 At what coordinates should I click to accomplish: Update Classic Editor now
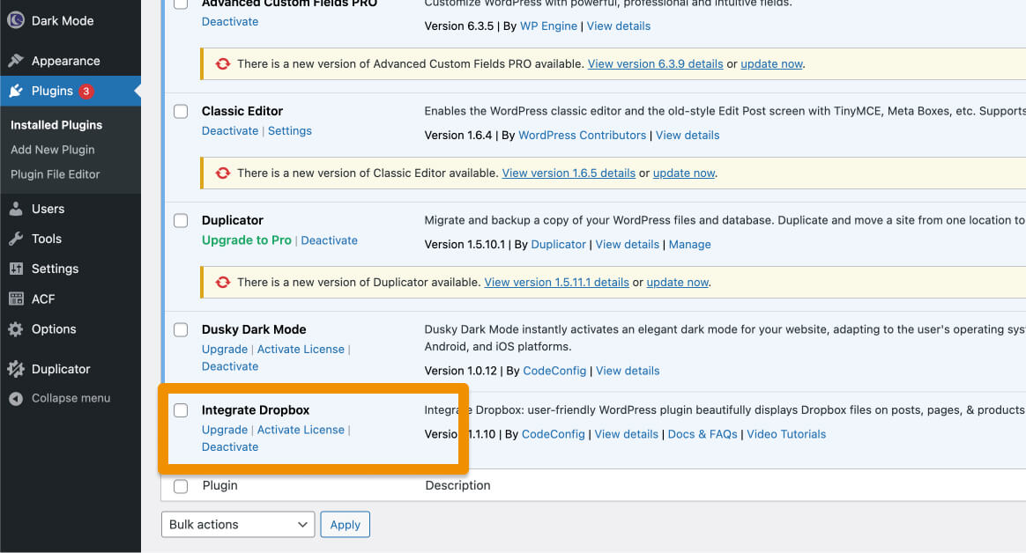684,173
